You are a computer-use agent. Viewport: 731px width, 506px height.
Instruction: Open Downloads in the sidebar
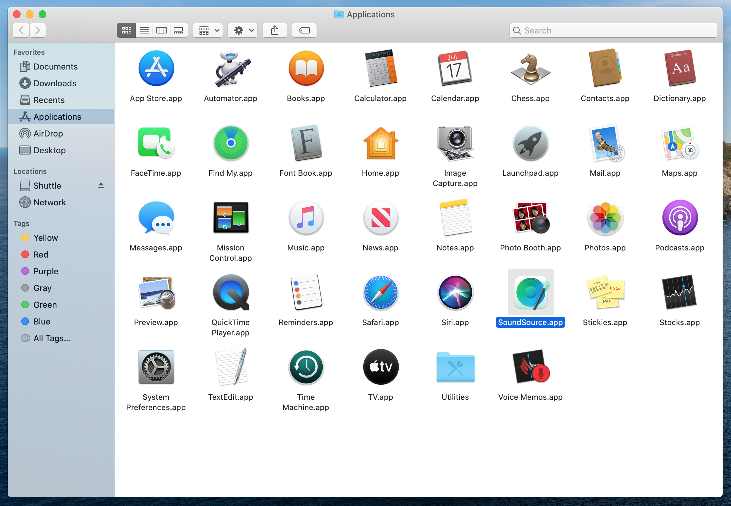click(61, 83)
